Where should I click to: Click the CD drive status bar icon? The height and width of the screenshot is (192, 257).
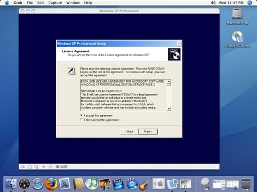click(30, 166)
